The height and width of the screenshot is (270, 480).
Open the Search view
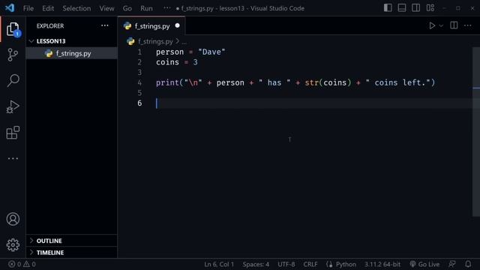pyautogui.click(x=13, y=81)
